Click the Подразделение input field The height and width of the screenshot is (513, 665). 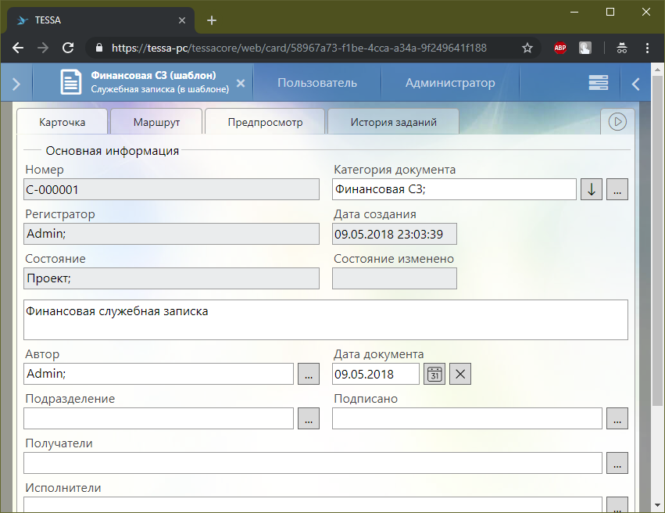coord(159,419)
